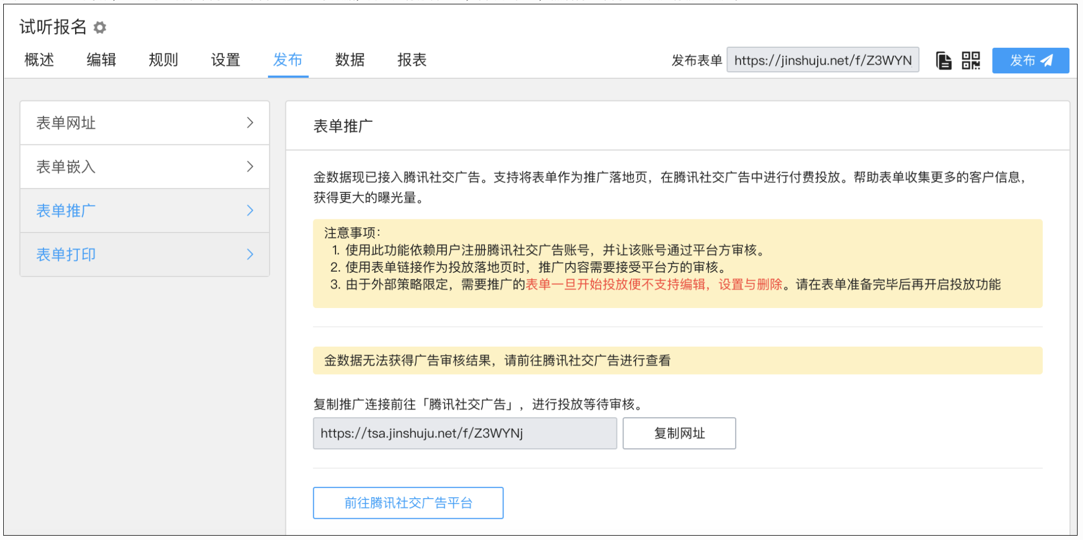The image size is (1083, 540).
Task: Copy the published form link icon
Action: (943, 60)
